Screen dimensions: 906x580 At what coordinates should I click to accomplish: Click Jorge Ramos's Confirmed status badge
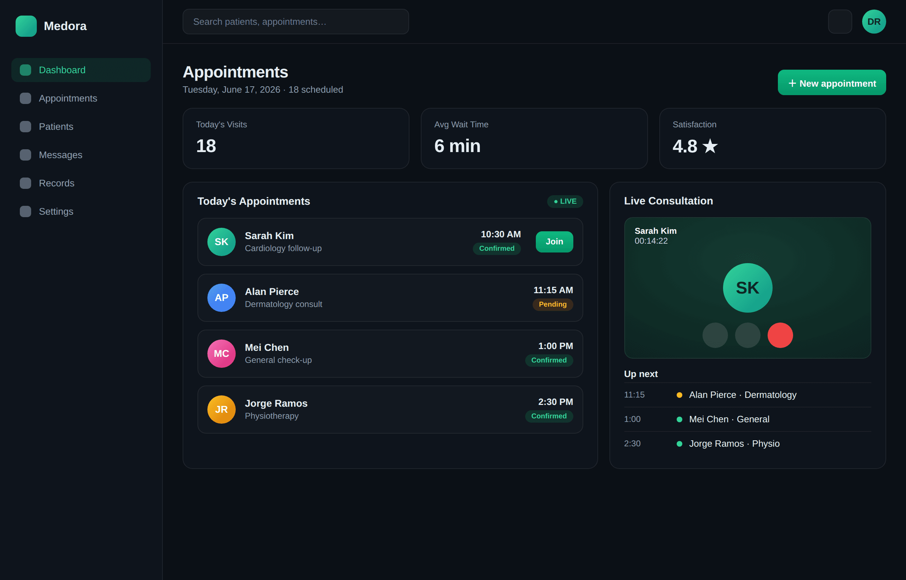pos(549,416)
